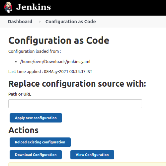Viewport: 166px width, 166px height.
Task: Click the Replace configuration source with heading
Action: [x=77, y=84]
